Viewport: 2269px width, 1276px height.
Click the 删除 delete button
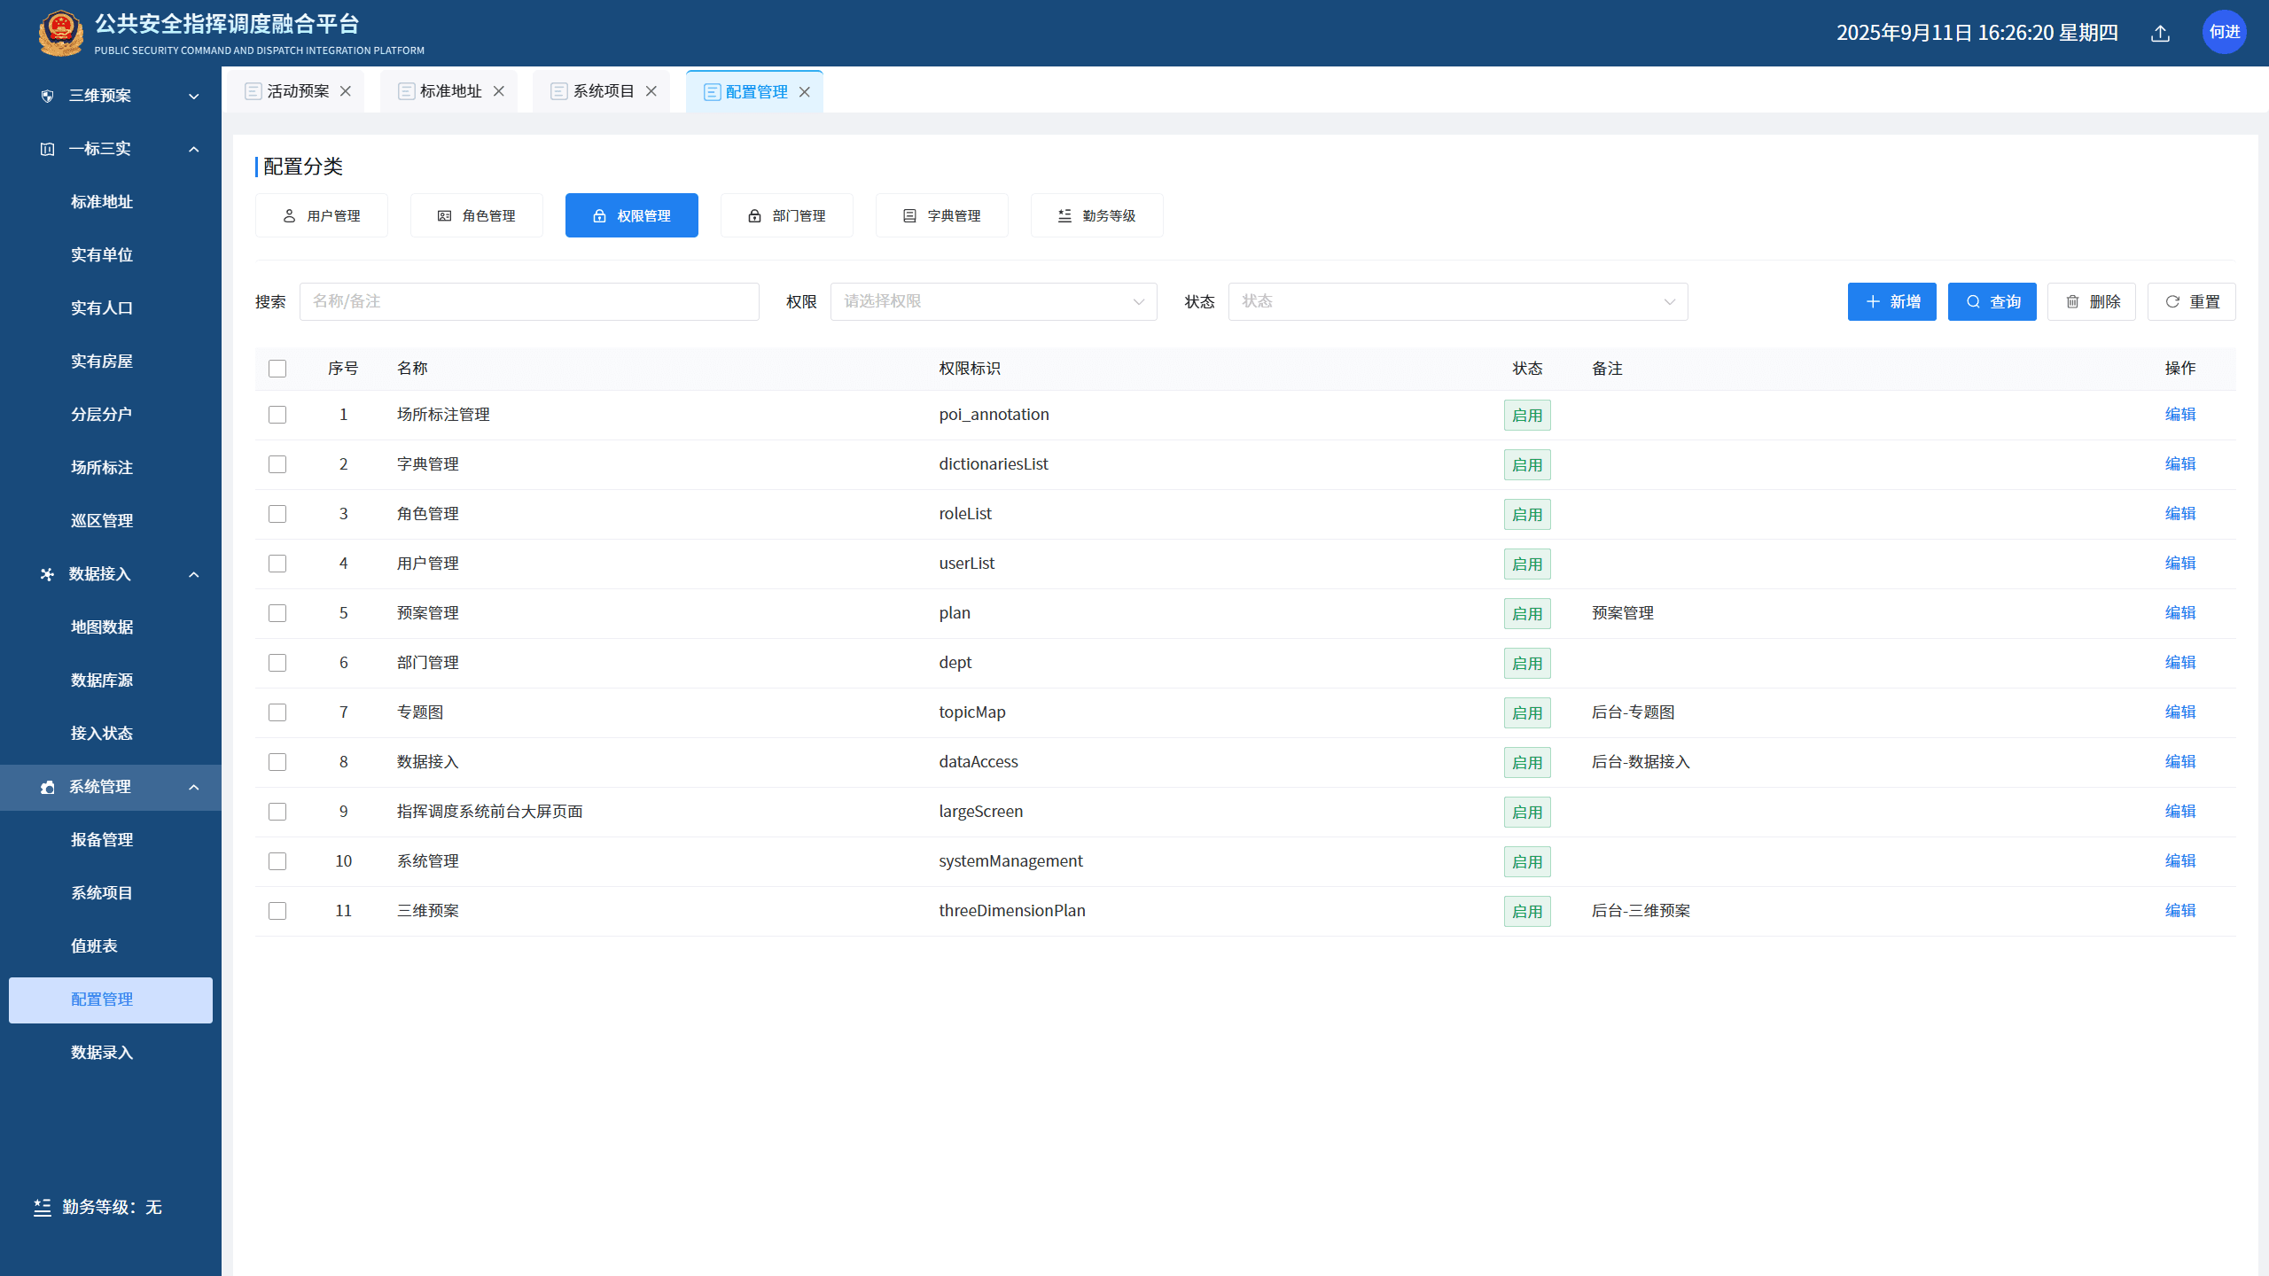2092,302
